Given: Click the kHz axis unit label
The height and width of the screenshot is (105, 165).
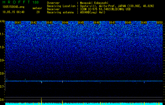Looking at the screenshot, I should 2,21.
